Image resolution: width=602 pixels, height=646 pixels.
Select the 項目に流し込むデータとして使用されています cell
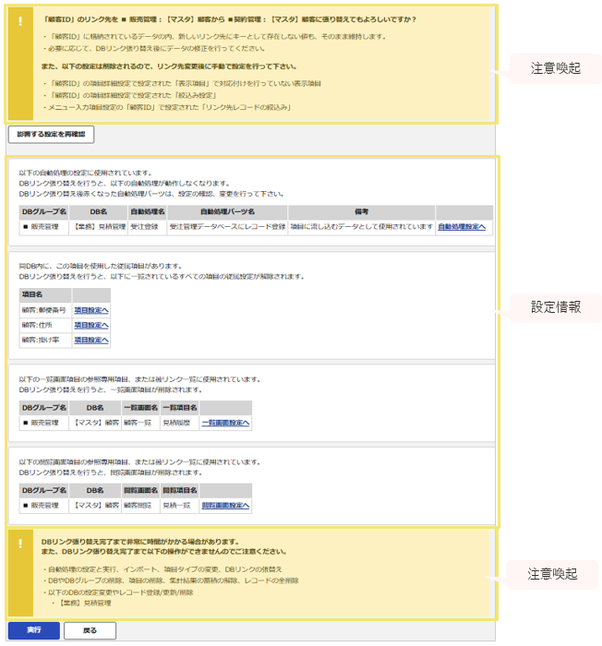click(x=362, y=227)
